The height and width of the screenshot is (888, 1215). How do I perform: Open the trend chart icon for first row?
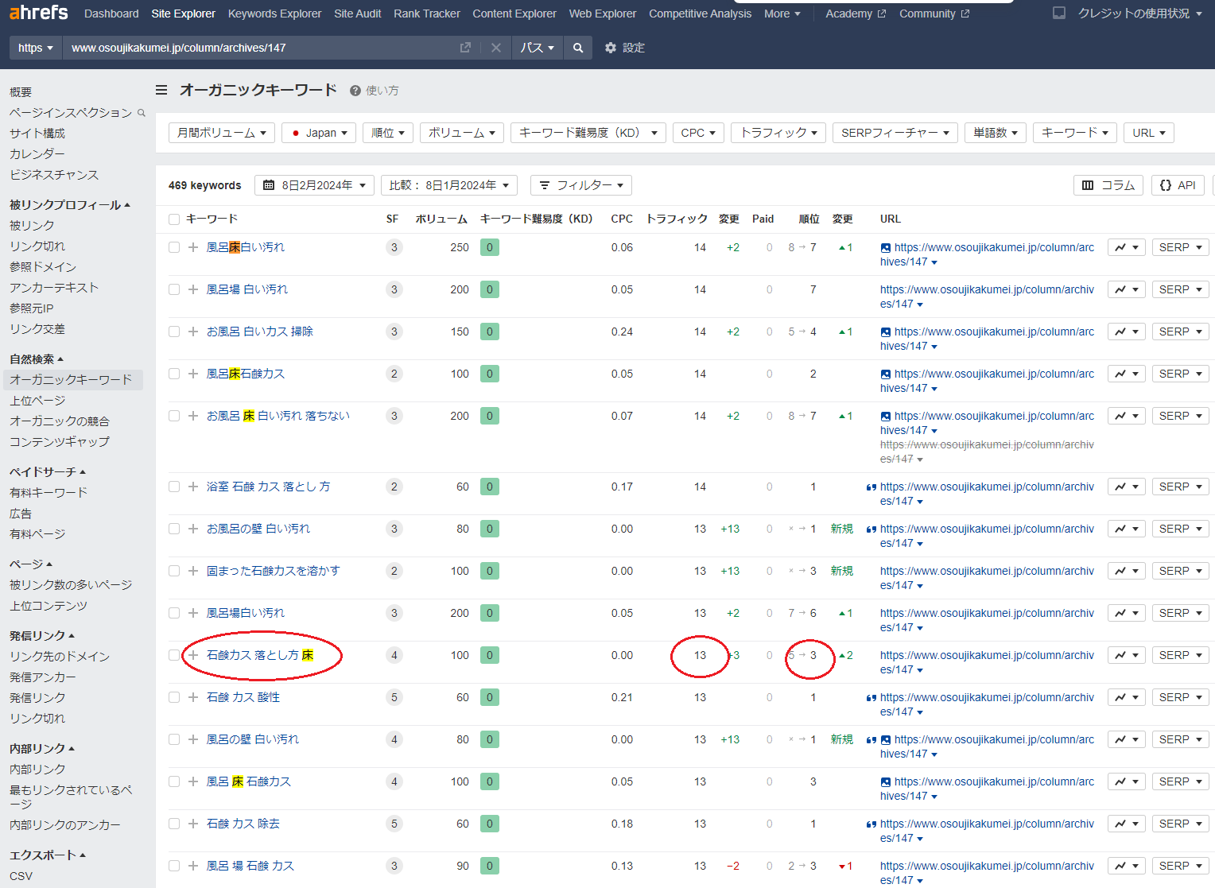[1127, 247]
